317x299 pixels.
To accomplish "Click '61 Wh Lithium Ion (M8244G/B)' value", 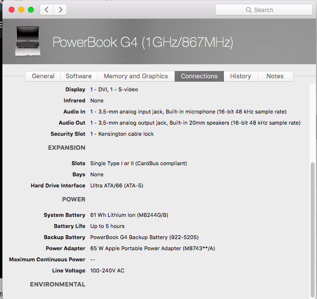I will pyautogui.click(x=129, y=215).
